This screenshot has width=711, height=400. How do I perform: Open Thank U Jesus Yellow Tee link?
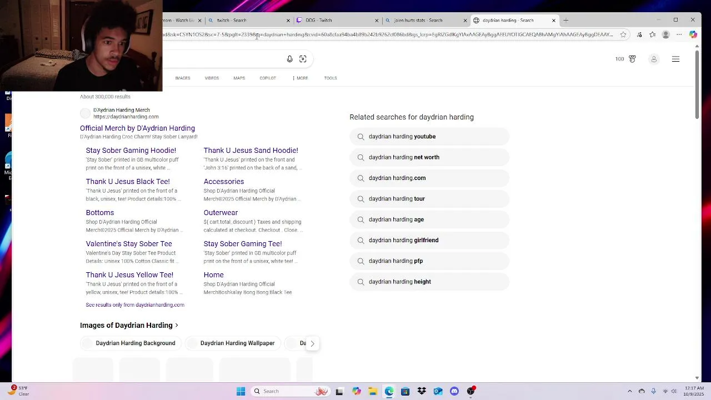point(129,275)
